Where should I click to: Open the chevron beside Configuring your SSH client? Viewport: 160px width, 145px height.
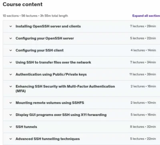[x=11, y=50]
